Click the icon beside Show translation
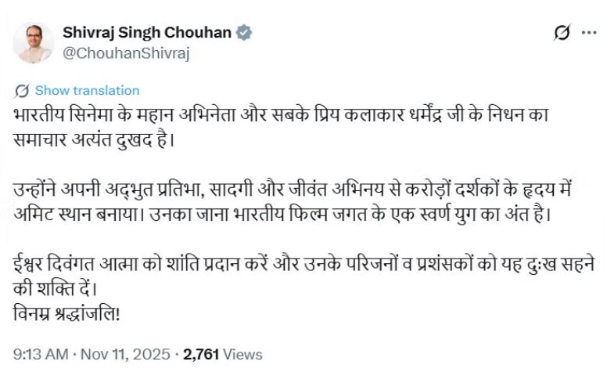Viewport: 607px width, 383px height. click(x=22, y=90)
